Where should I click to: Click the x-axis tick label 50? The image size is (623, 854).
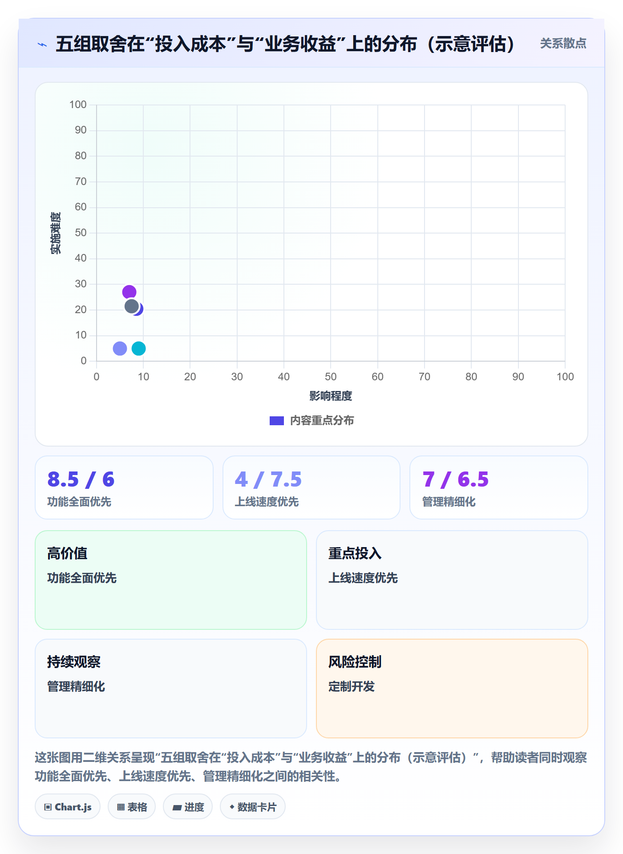tap(331, 377)
